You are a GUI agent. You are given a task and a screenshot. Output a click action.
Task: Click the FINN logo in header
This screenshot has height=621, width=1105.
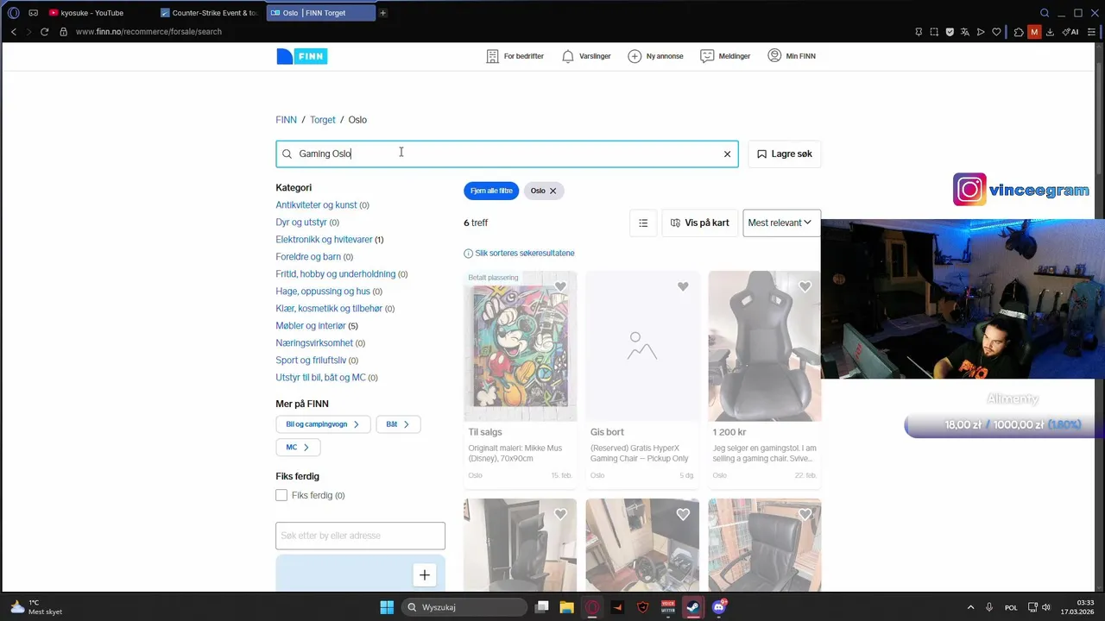[x=301, y=56]
